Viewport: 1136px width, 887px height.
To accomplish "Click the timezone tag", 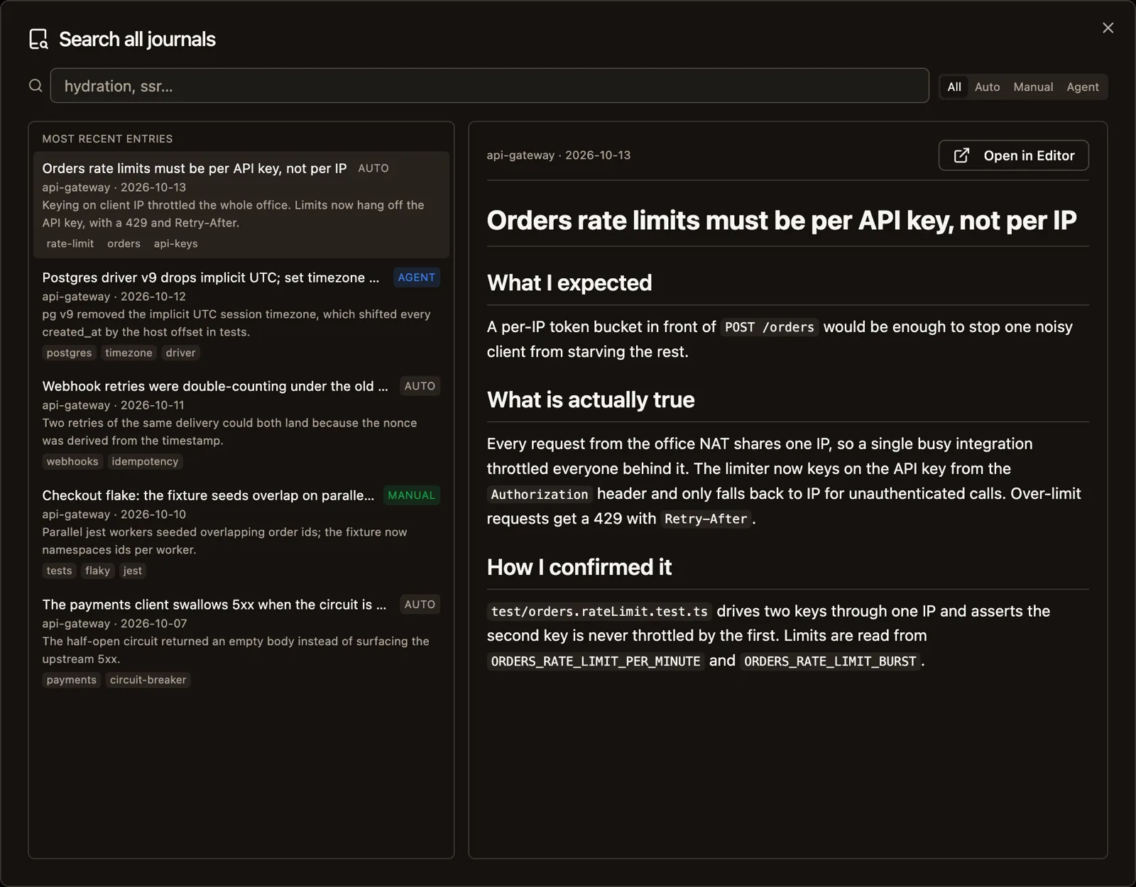I will (129, 353).
